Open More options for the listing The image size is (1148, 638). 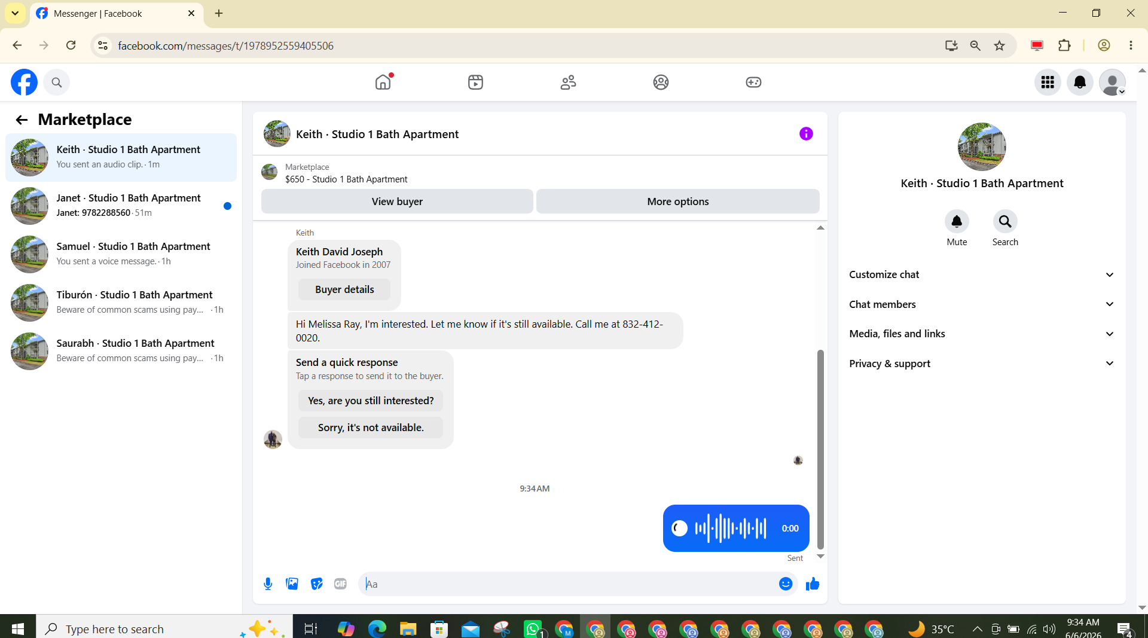(677, 202)
